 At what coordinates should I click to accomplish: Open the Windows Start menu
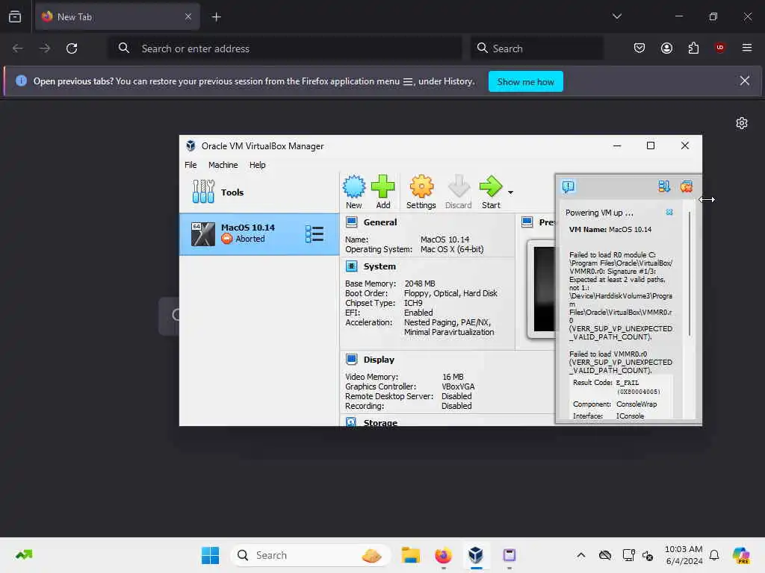[x=210, y=555]
